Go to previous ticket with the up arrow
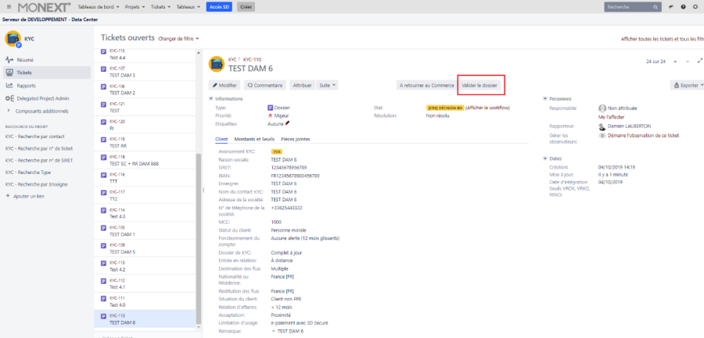Screen dimensions: 704x338 pos(674,61)
